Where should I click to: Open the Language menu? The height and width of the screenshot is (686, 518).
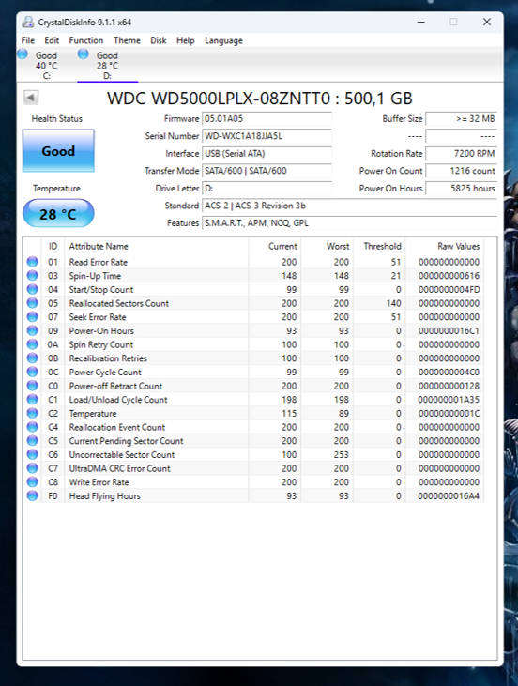coord(223,40)
